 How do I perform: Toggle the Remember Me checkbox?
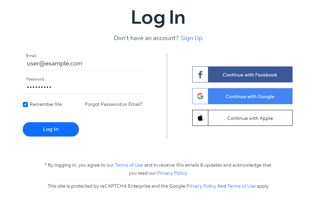tap(25, 104)
